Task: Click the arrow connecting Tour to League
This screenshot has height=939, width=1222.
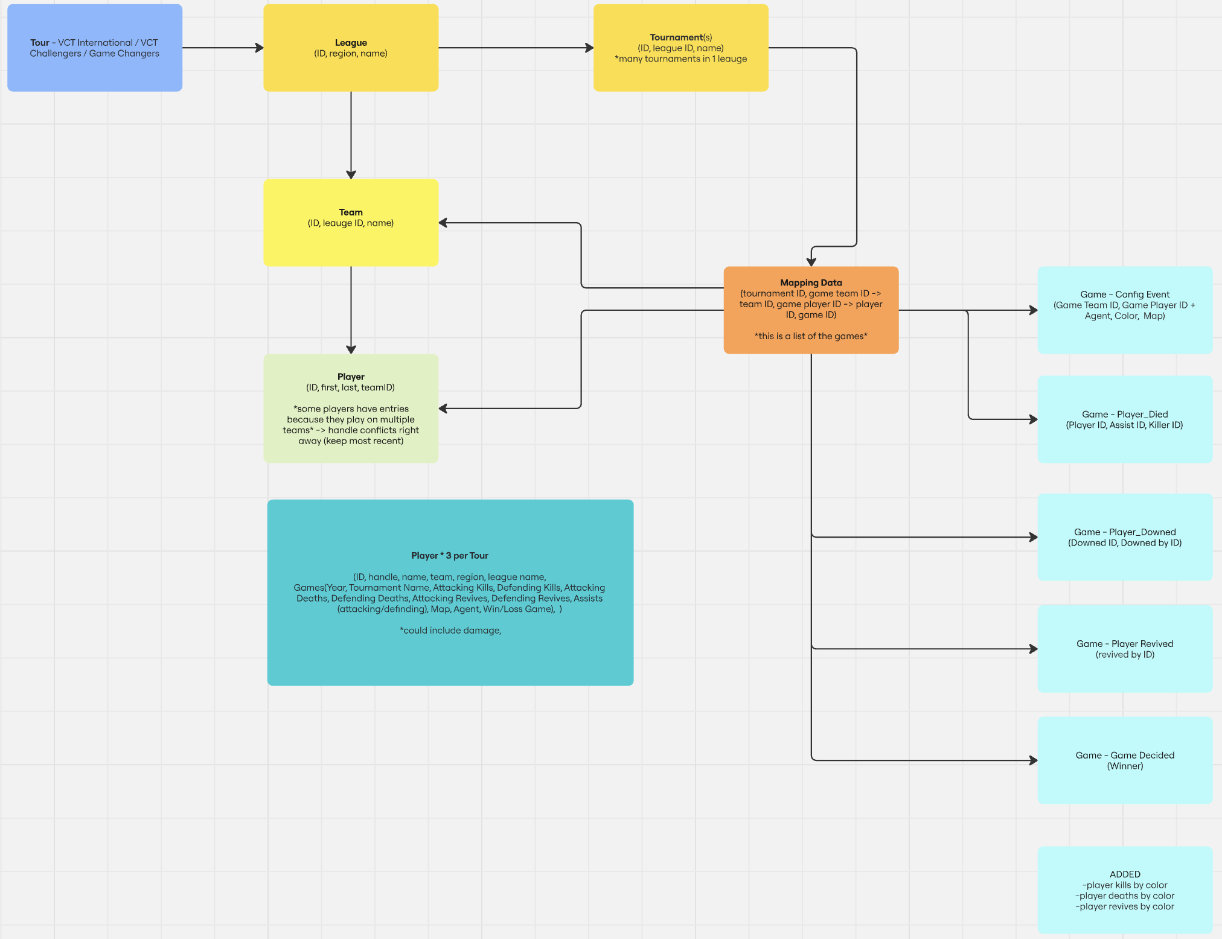Action: (222, 48)
